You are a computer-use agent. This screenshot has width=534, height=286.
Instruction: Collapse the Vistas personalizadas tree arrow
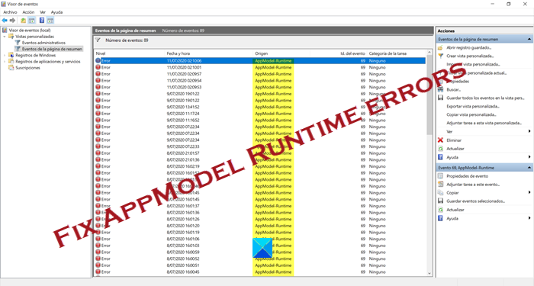[x=5, y=37]
